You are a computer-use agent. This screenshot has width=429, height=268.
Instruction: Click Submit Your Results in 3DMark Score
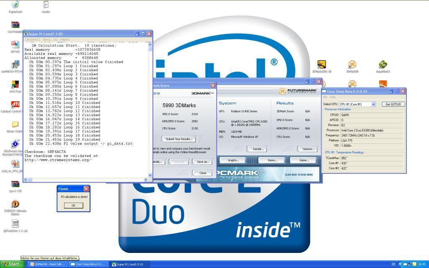pos(179,139)
